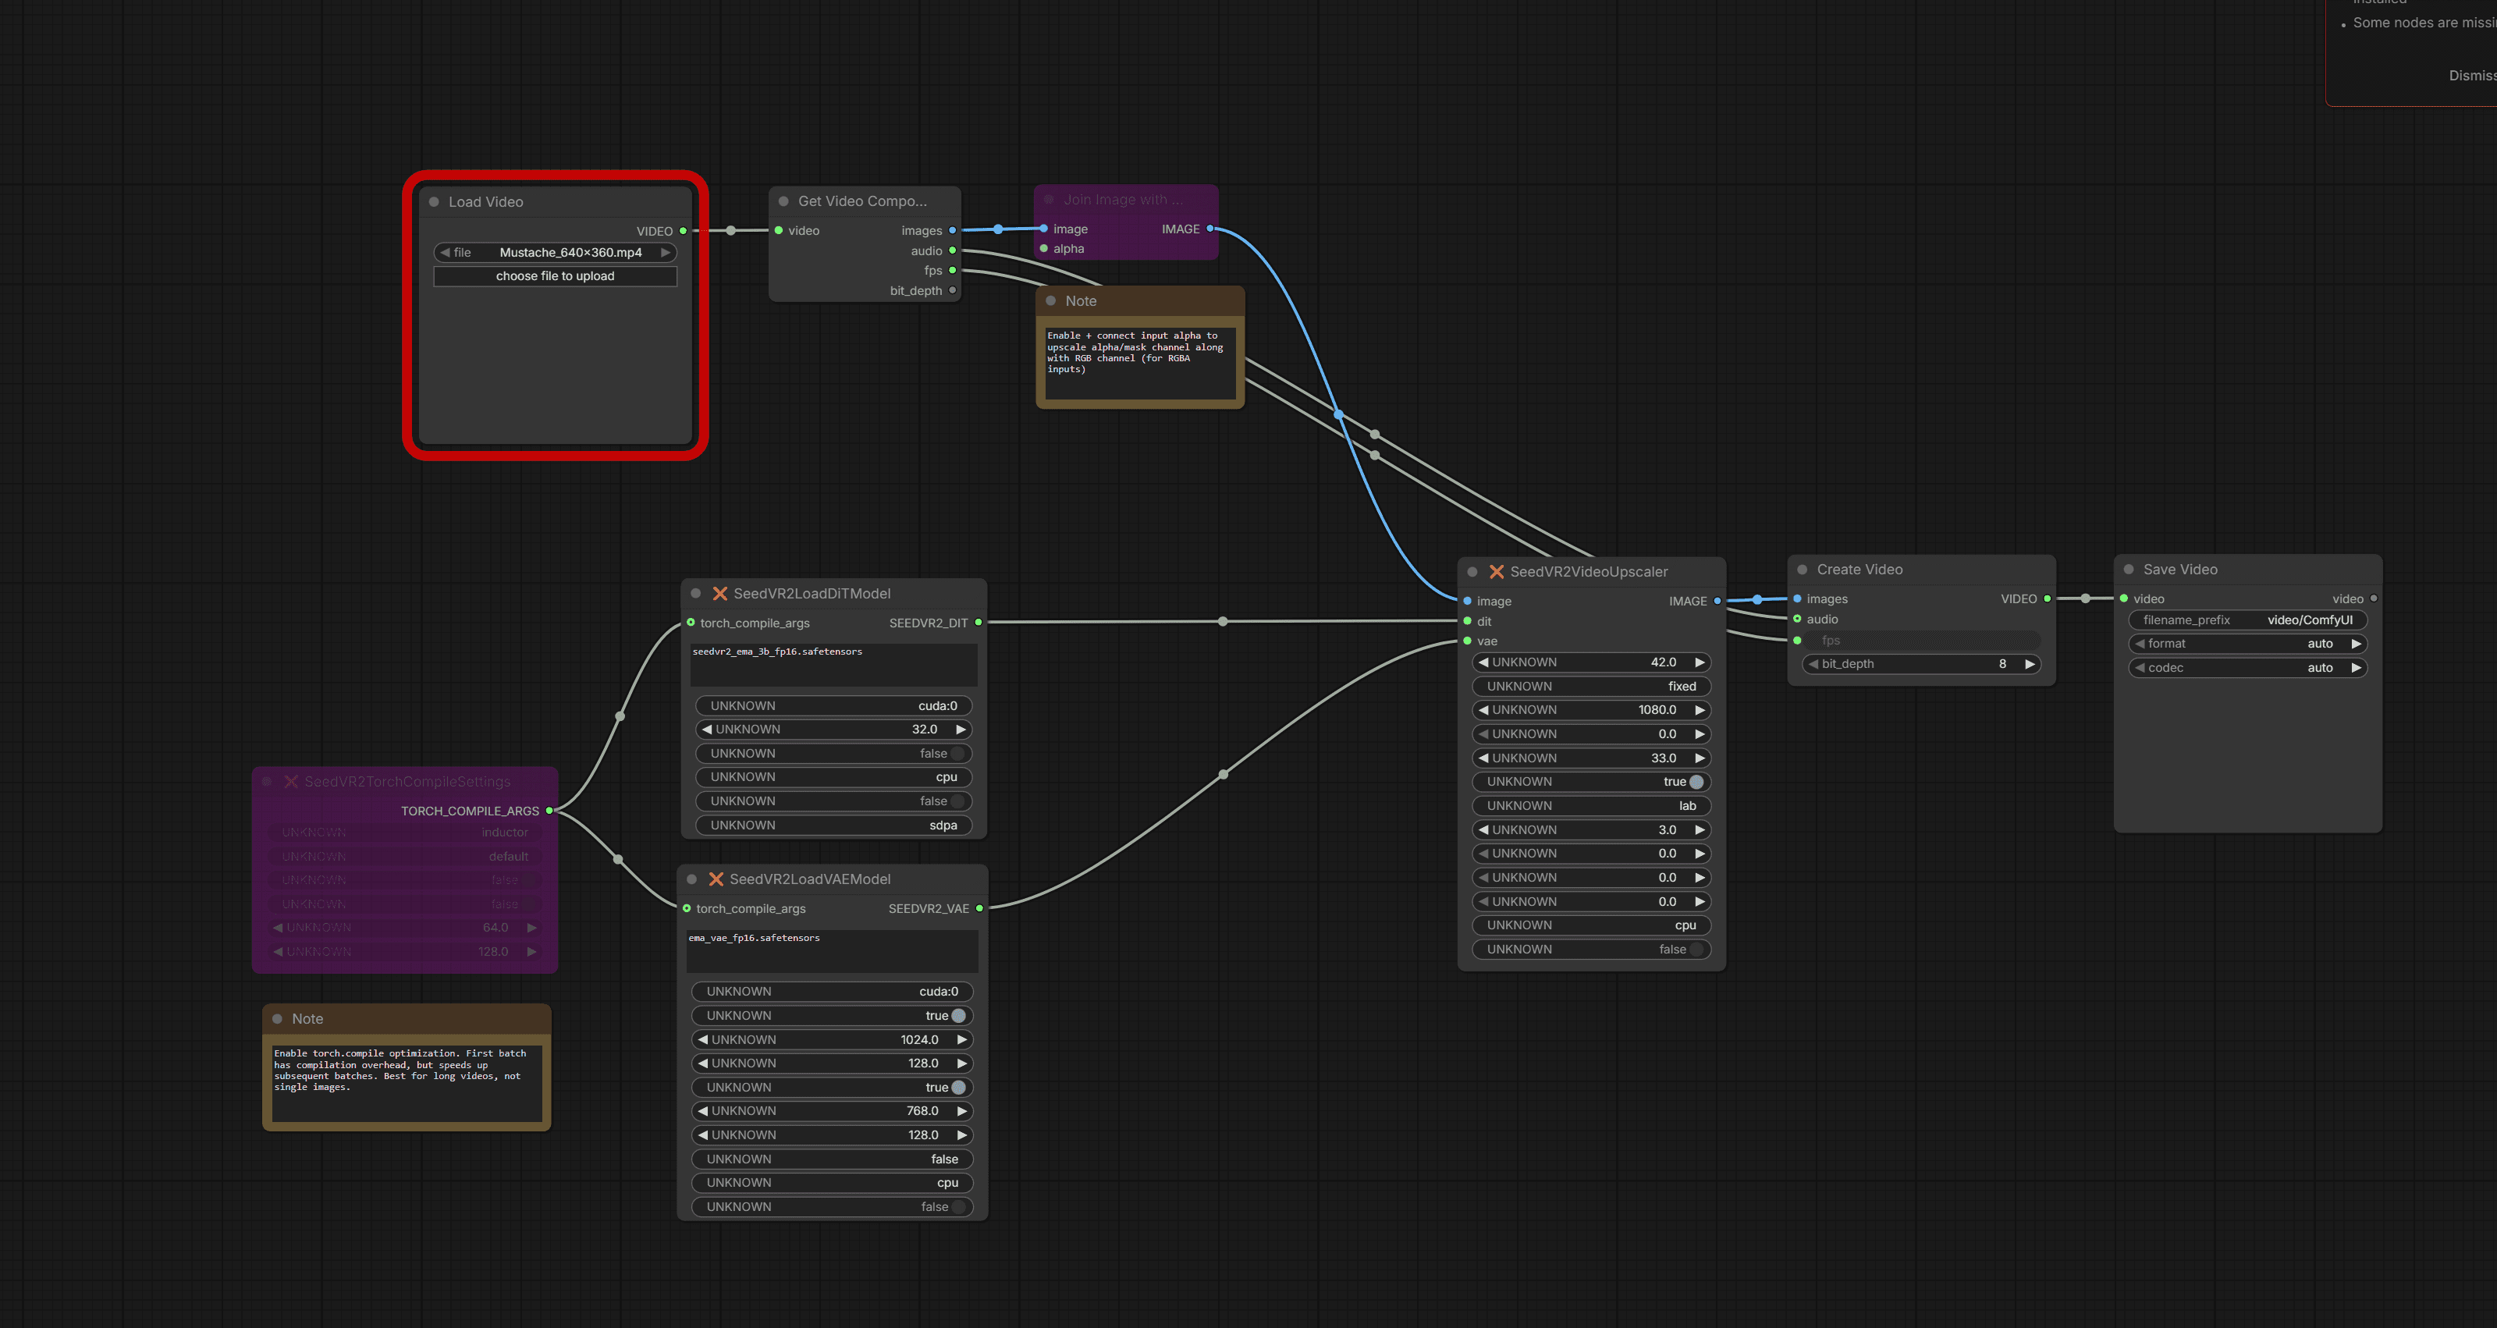Viewport: 2497px width, 1328px height.
Task: Click the IMAGE output port on SeedVR2VideoUpscaler
Action: pyautogui.click(x=1717, y=601)
